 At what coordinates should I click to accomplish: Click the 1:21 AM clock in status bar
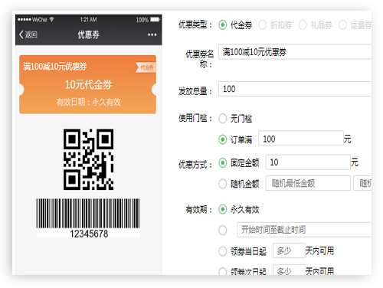(x=88, y=19)
